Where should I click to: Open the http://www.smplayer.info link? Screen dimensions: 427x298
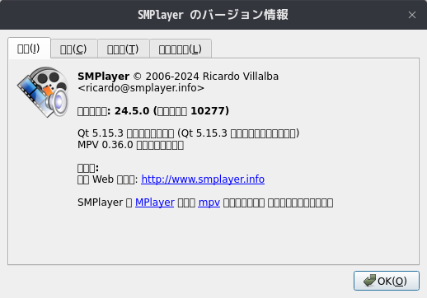click(203, 179)
